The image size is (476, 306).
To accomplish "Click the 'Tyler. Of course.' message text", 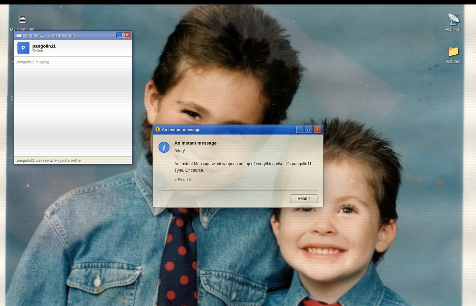I will pos(189,170).
